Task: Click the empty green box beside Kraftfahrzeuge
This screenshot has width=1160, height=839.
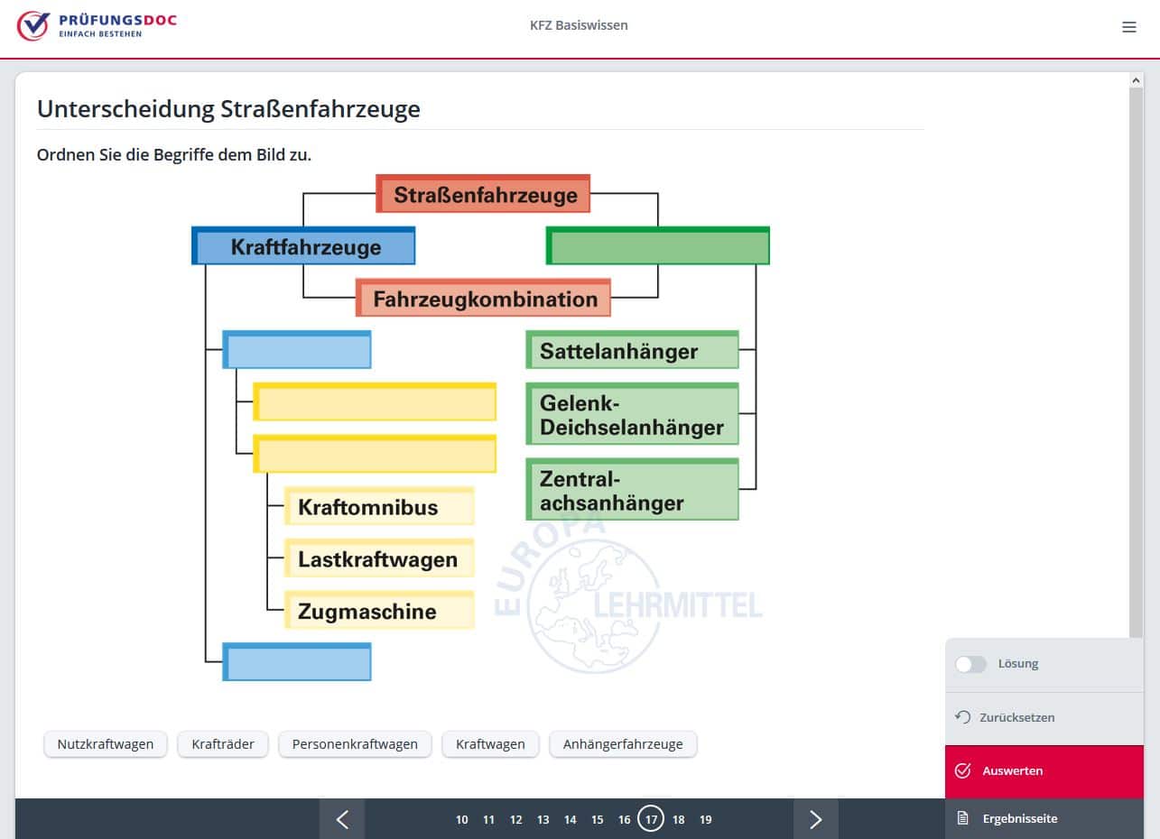Action: 658,246
